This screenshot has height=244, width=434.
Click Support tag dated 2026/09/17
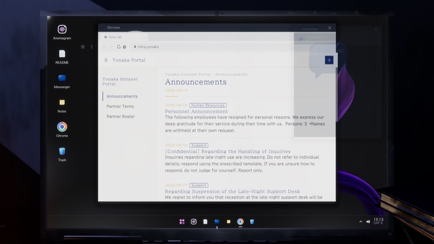199,185
